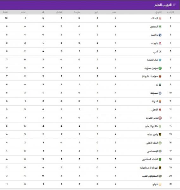Click the الجونة (El Gouna) team logo
Screen dimensions: 180x190
[x=160, y=101]
